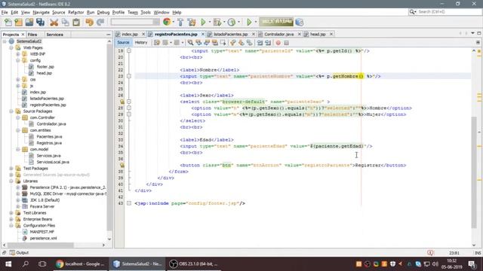Toggle code fold at line 23

click(129, 76)
